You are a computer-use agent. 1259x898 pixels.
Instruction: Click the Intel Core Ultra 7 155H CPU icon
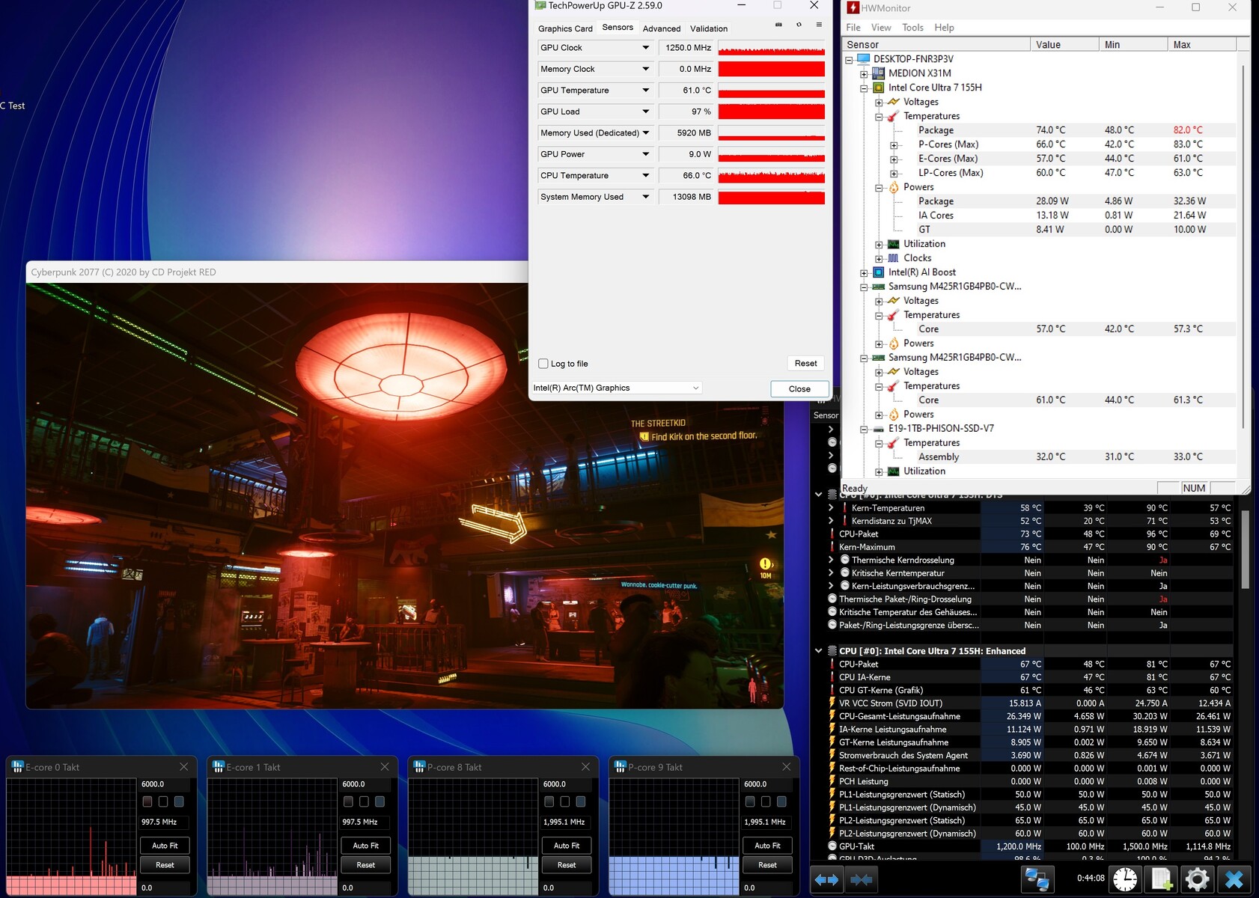coord(878,88)
